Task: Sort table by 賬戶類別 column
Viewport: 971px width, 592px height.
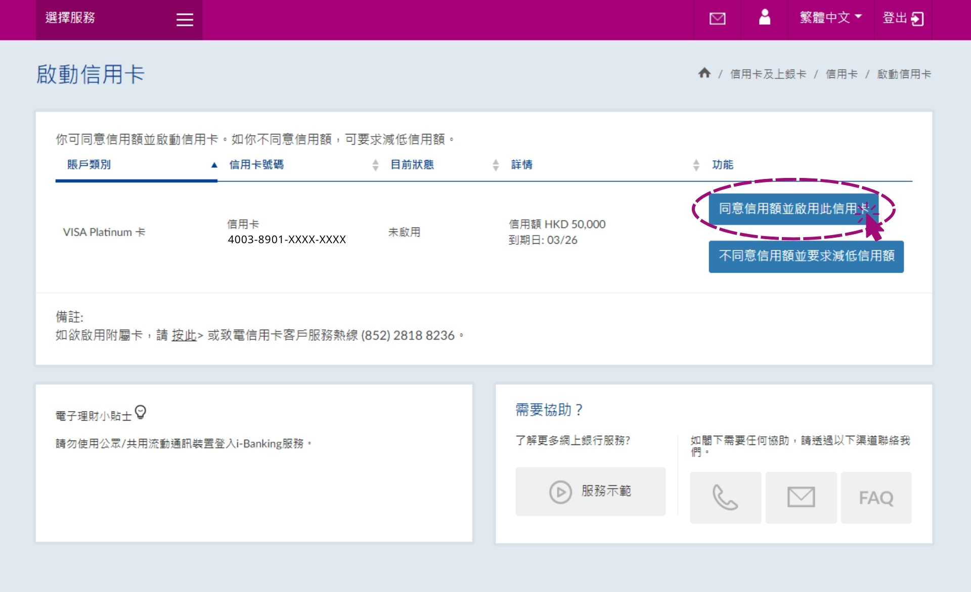Action: click(x=136, y=165)
